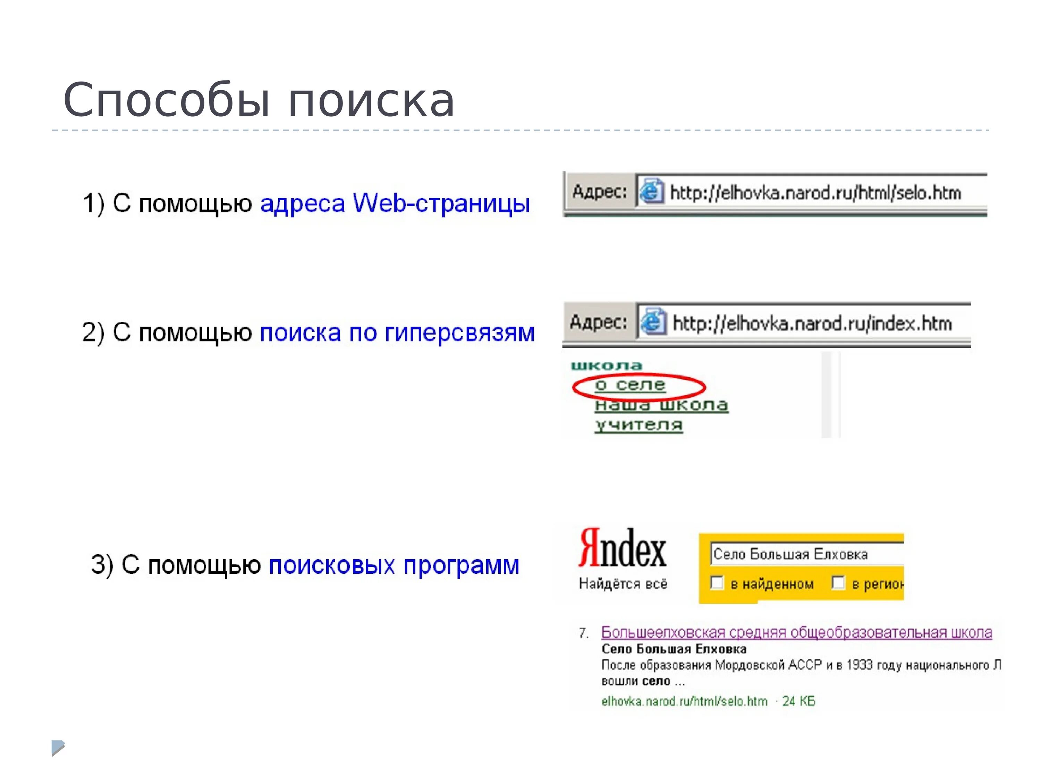Open 'Большеелховская средняя общеобразовательная школа' search result
This screenshot has width=1041, height=781.
[x=796, y=632]
